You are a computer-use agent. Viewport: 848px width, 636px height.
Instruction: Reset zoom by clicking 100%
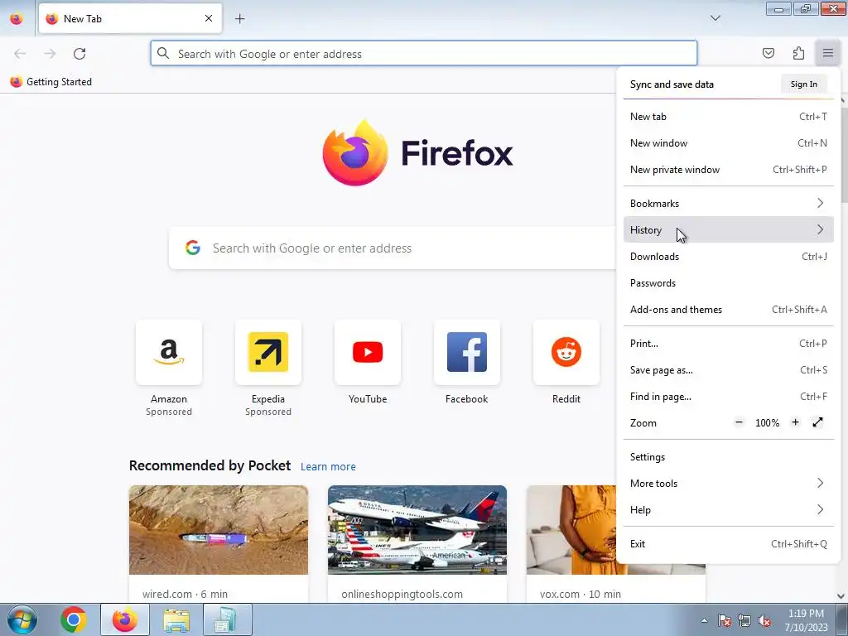point(767,423)
